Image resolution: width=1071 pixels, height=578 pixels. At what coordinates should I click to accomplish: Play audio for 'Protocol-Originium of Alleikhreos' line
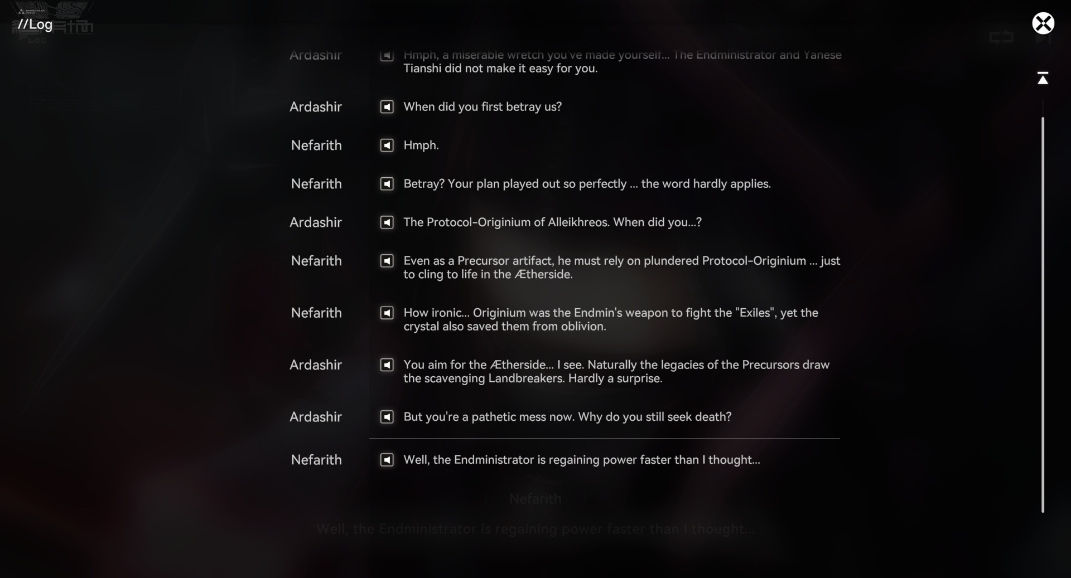pyautogui.click(x=387, y=222)
